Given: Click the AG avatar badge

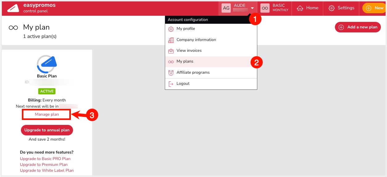Looking at the screenshot, I should click(x=226, y=8).
